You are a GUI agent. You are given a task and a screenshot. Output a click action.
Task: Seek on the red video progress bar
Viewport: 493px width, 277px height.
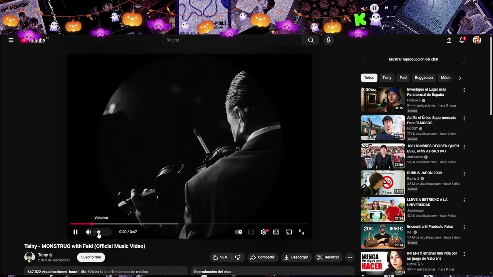[189, 224]
